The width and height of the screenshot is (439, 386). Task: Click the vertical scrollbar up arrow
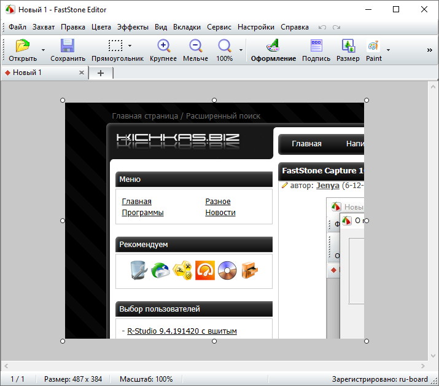(433, 87)
